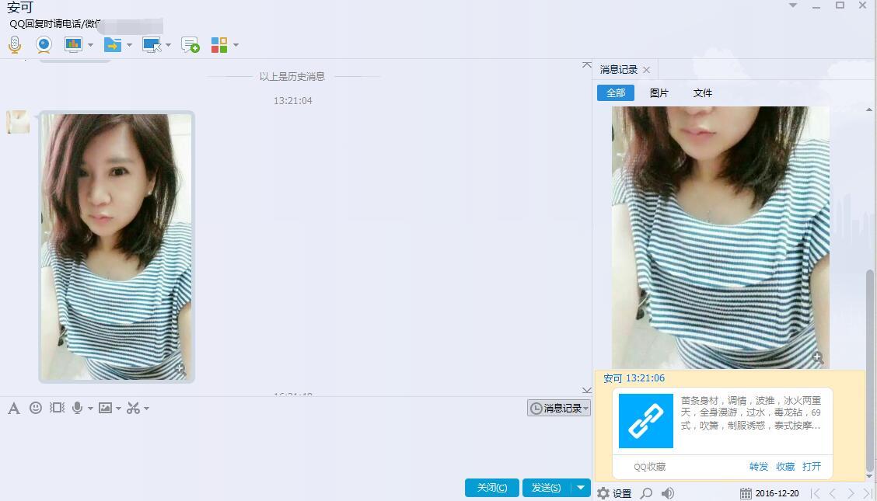
Task: Click the create discussion group icon
Action: tap(190, 45)
